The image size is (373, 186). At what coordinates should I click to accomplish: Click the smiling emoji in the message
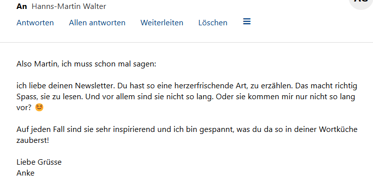(39, 108)
